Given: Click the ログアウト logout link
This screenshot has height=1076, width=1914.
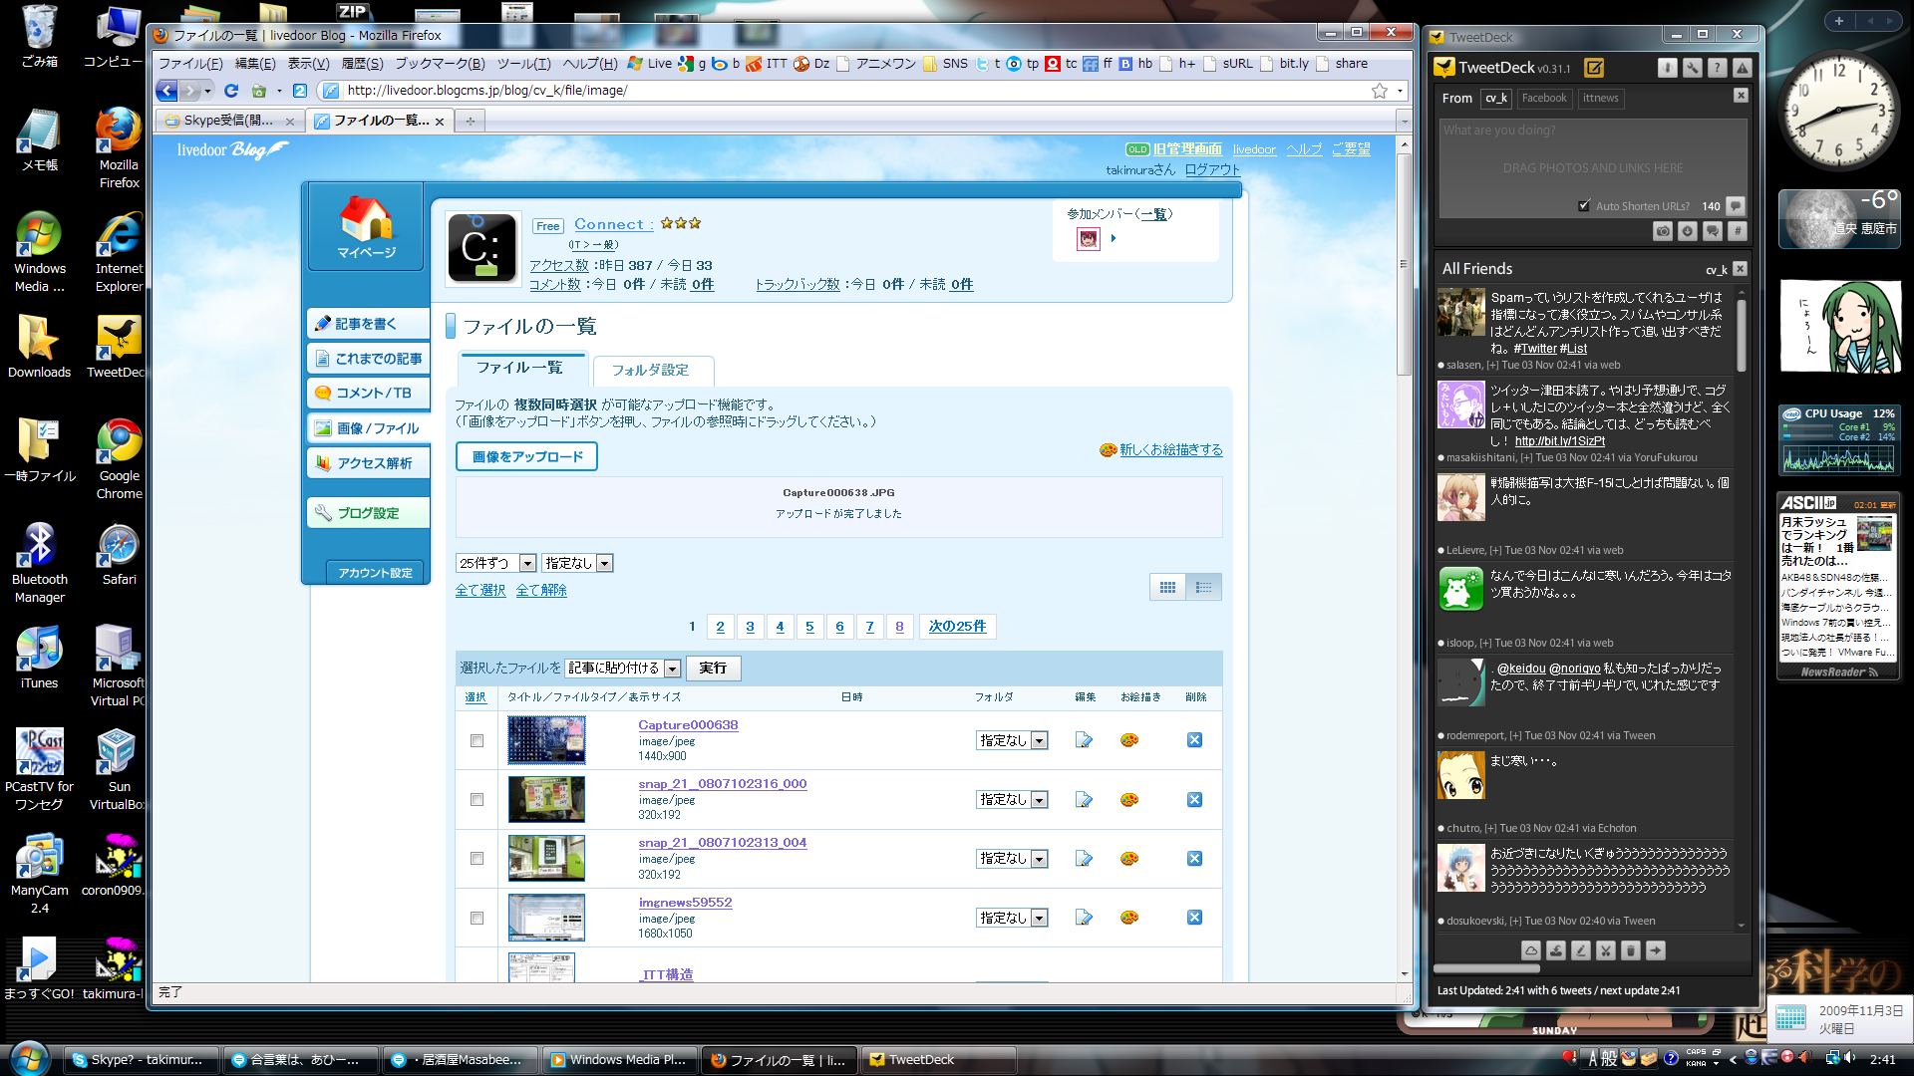Looking at the screenshot, I should [x=1212, y=170].
